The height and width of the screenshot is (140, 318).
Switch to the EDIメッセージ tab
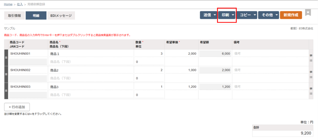pos(61,15)
